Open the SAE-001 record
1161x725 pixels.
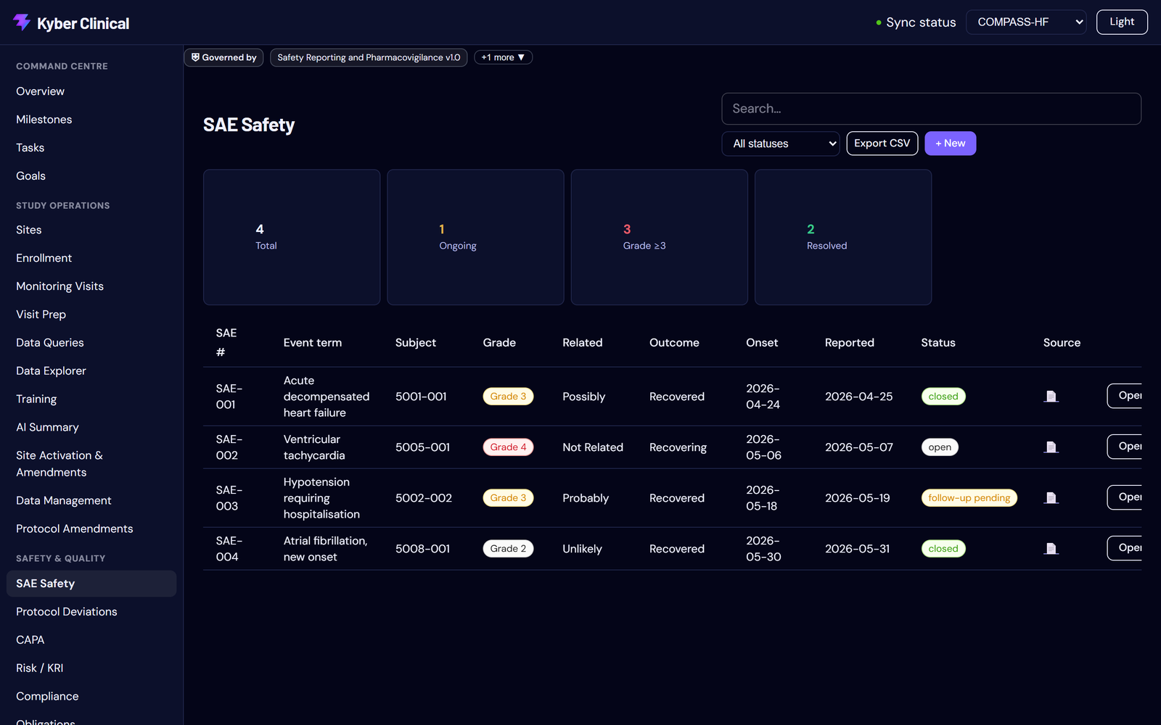(1125, 396)
